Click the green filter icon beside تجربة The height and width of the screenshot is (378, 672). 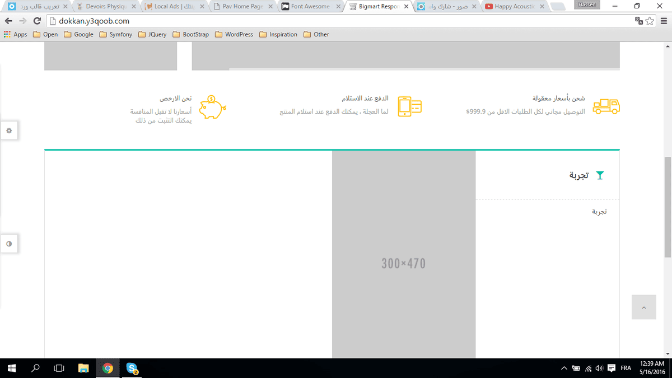tap(600, 175)
